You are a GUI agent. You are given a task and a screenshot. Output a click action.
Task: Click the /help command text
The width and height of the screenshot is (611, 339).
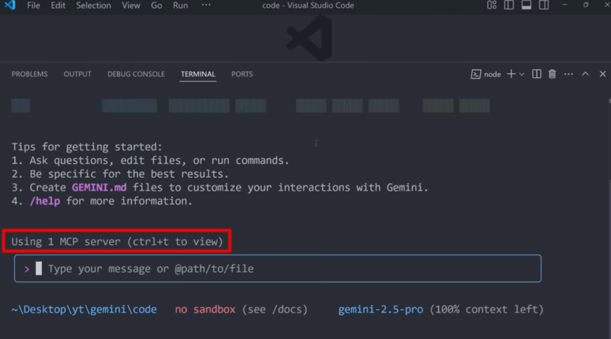click(45, 201)
